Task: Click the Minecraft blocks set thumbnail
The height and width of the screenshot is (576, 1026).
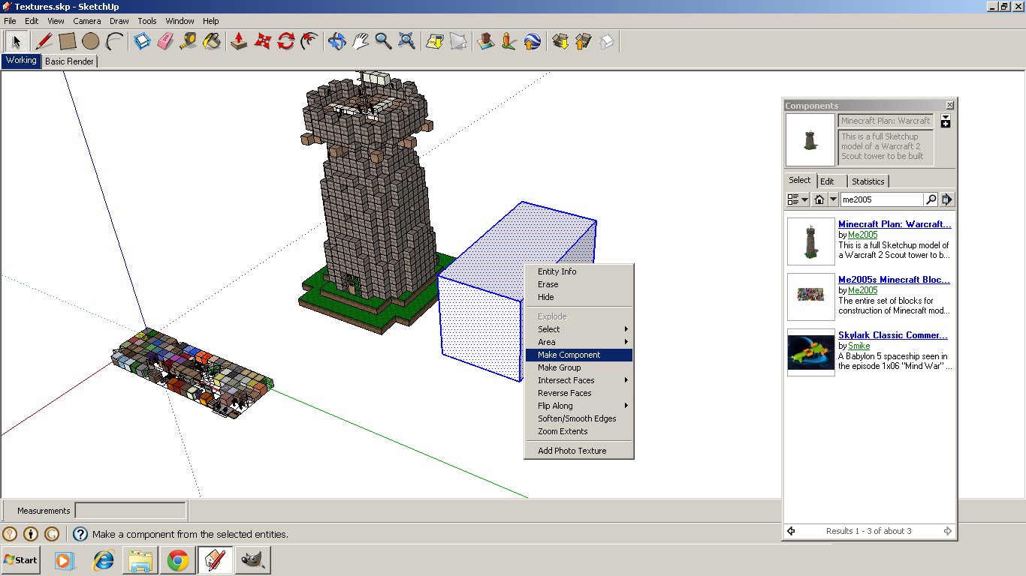Action: click(x=811, y=297)
